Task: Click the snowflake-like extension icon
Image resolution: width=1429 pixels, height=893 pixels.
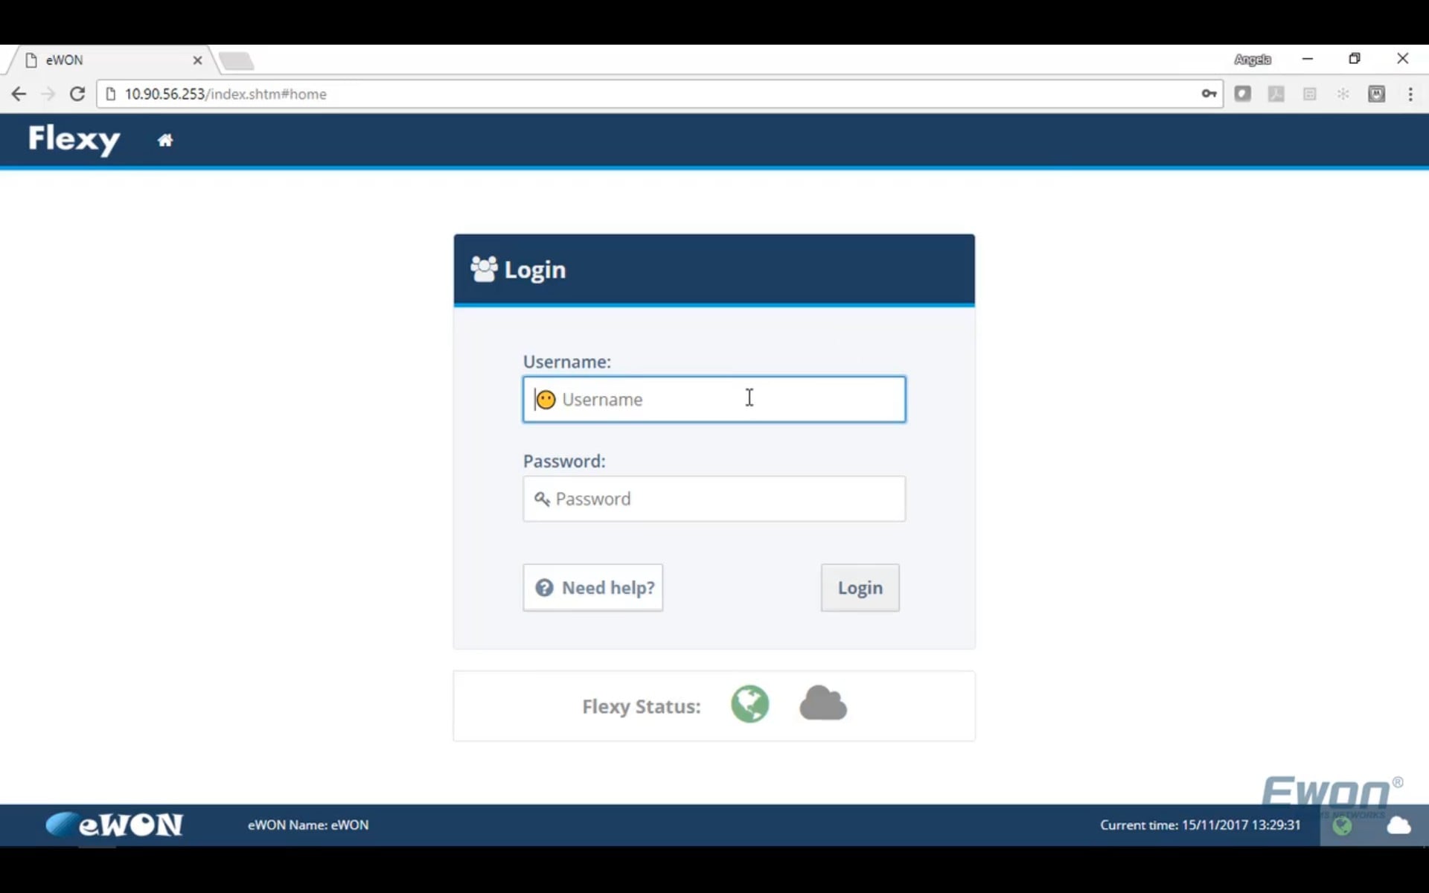Action: click(x=1343, y=94)
